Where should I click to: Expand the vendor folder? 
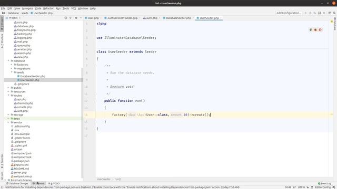(8, 122)
